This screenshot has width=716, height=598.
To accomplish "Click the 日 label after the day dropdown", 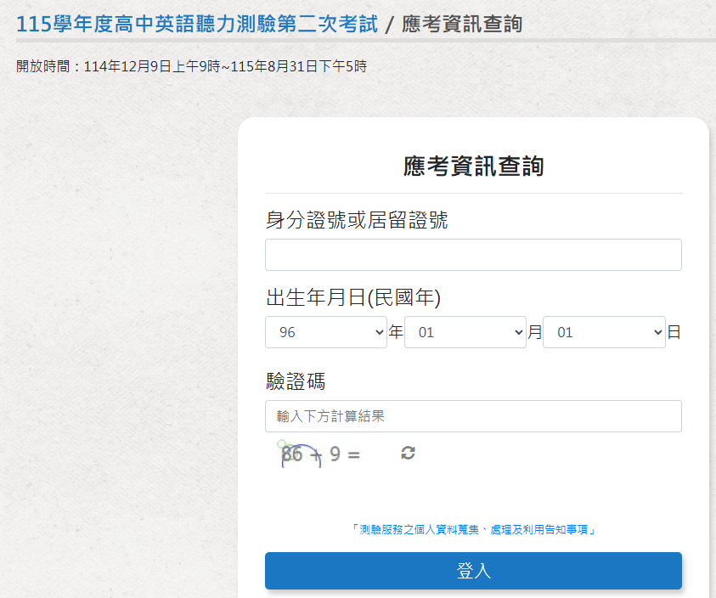I will pos(674,332).
